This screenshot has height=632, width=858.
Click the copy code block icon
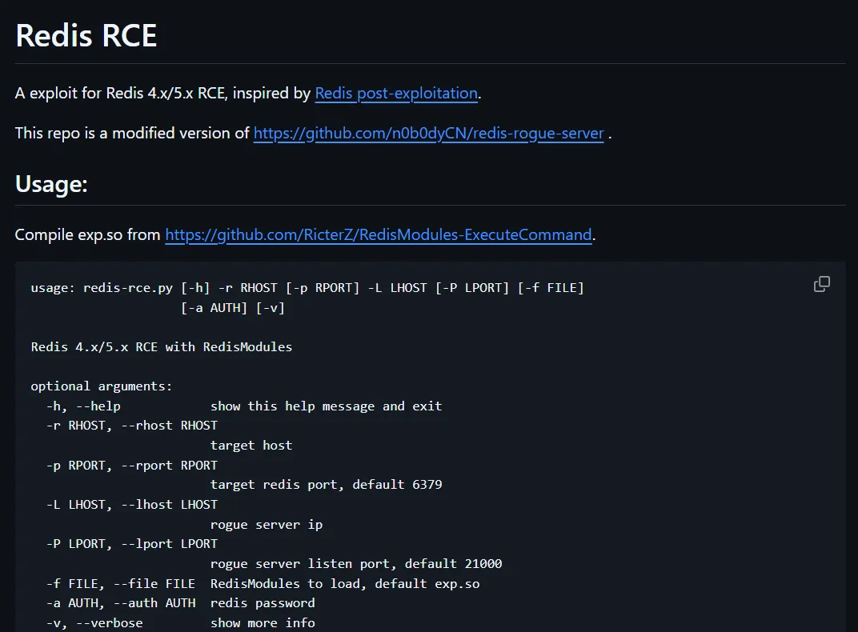(821, 284)
